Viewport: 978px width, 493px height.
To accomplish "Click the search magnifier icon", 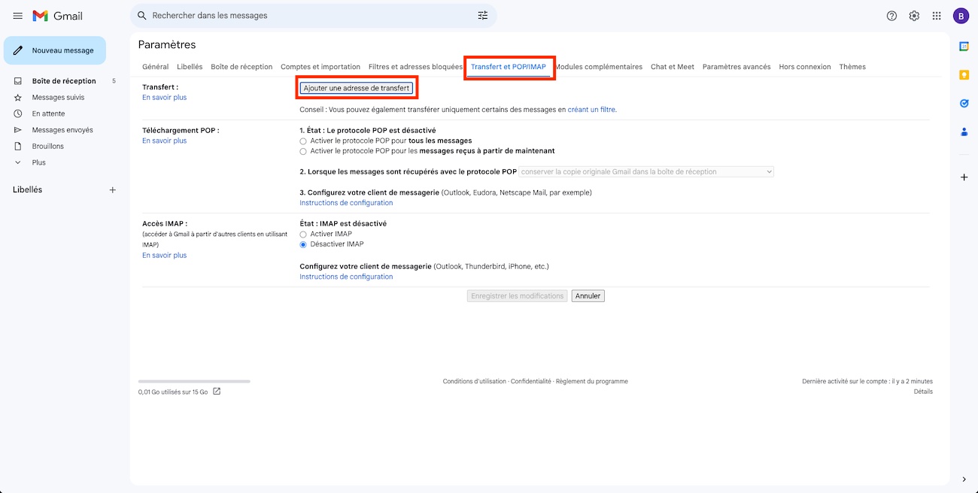I will coord(141,16).
